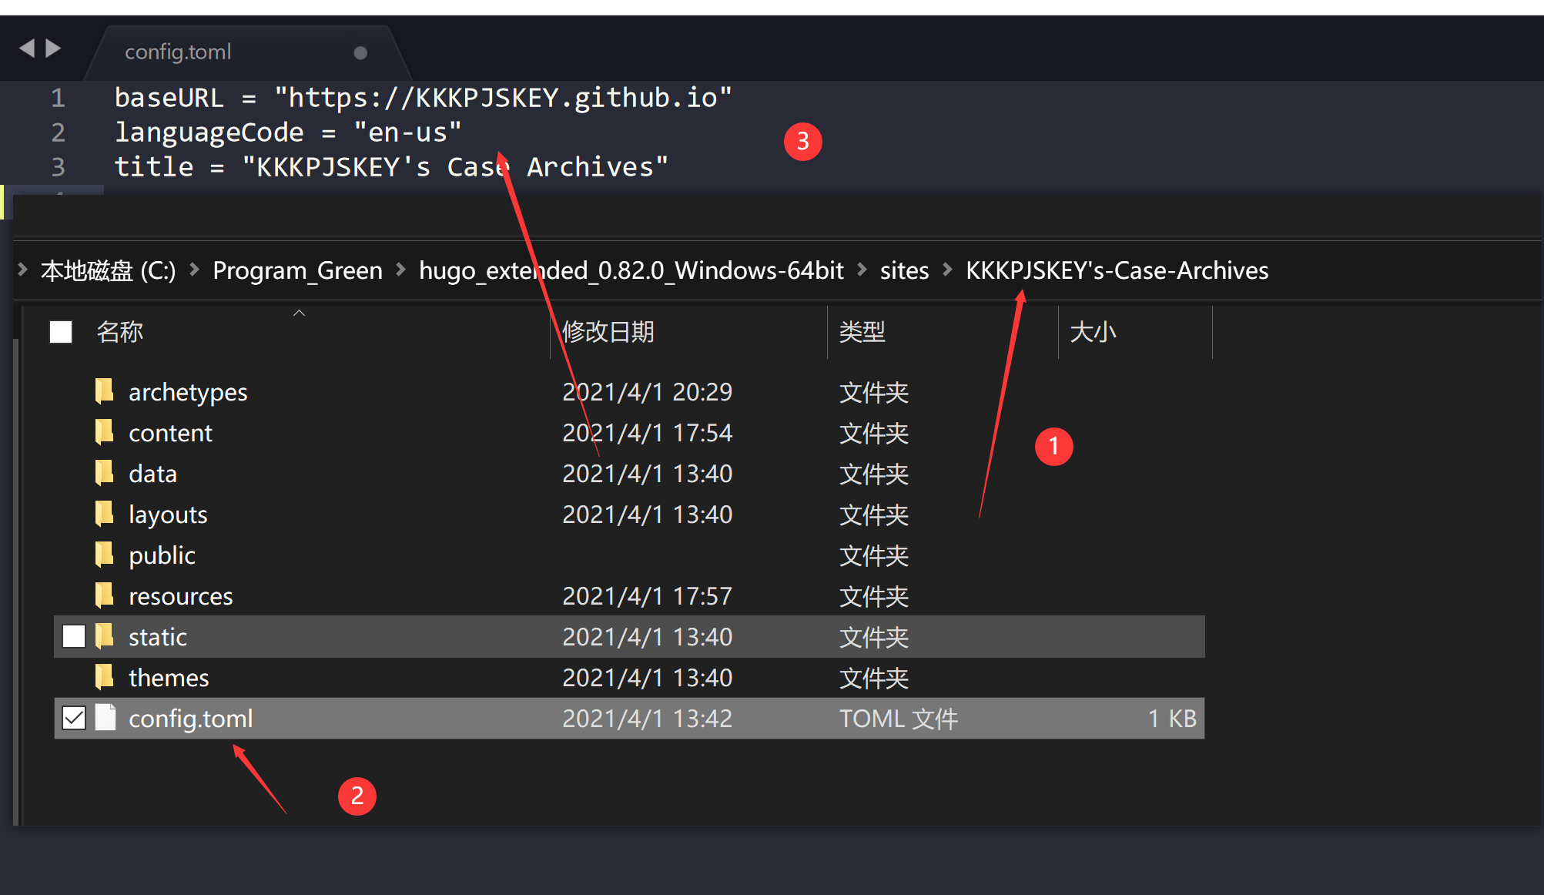Expand chevron after Program_Green in path
1544x895 pixels.
(x=400, y=270)
